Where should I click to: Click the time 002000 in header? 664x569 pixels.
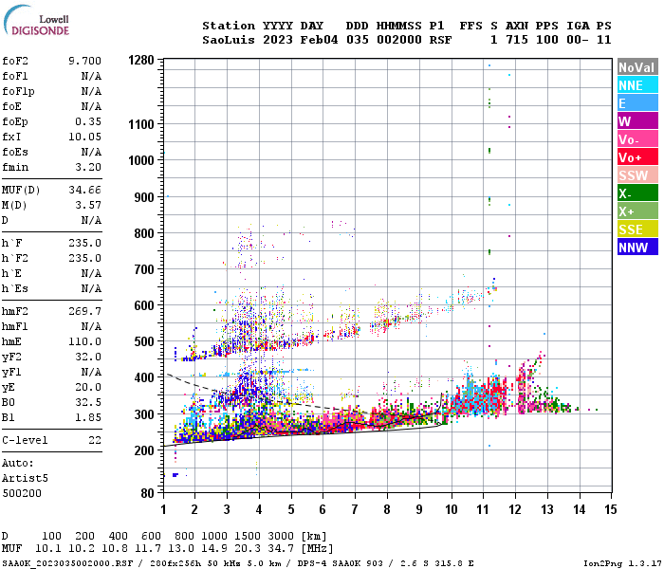[399, 40]
